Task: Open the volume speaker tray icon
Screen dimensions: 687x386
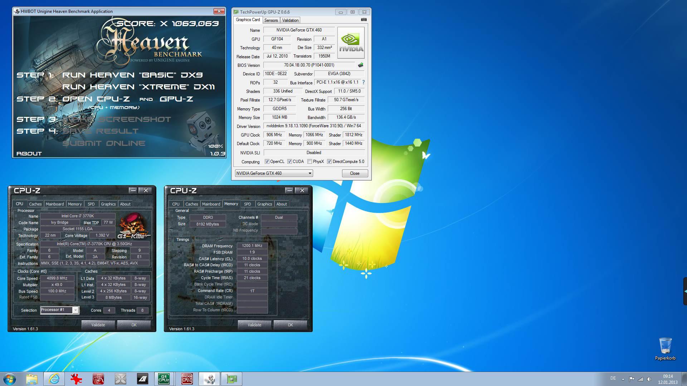Action: click(x=649, y=379)
